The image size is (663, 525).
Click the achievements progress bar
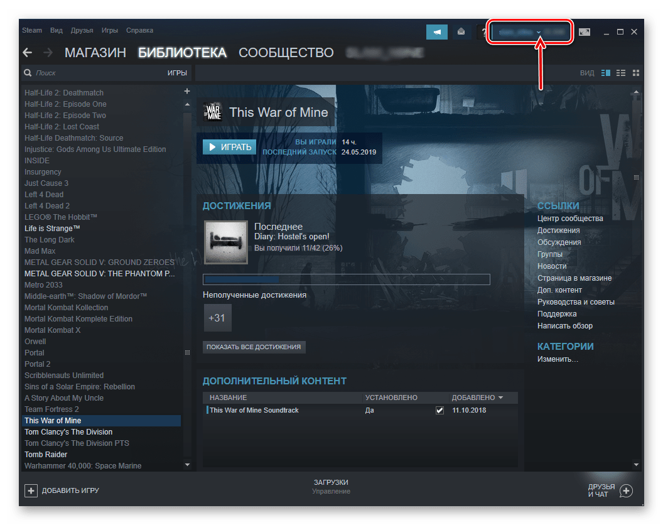346,279
